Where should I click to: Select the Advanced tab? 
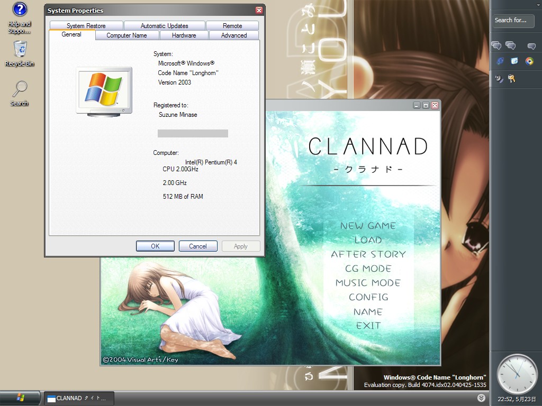233,35
